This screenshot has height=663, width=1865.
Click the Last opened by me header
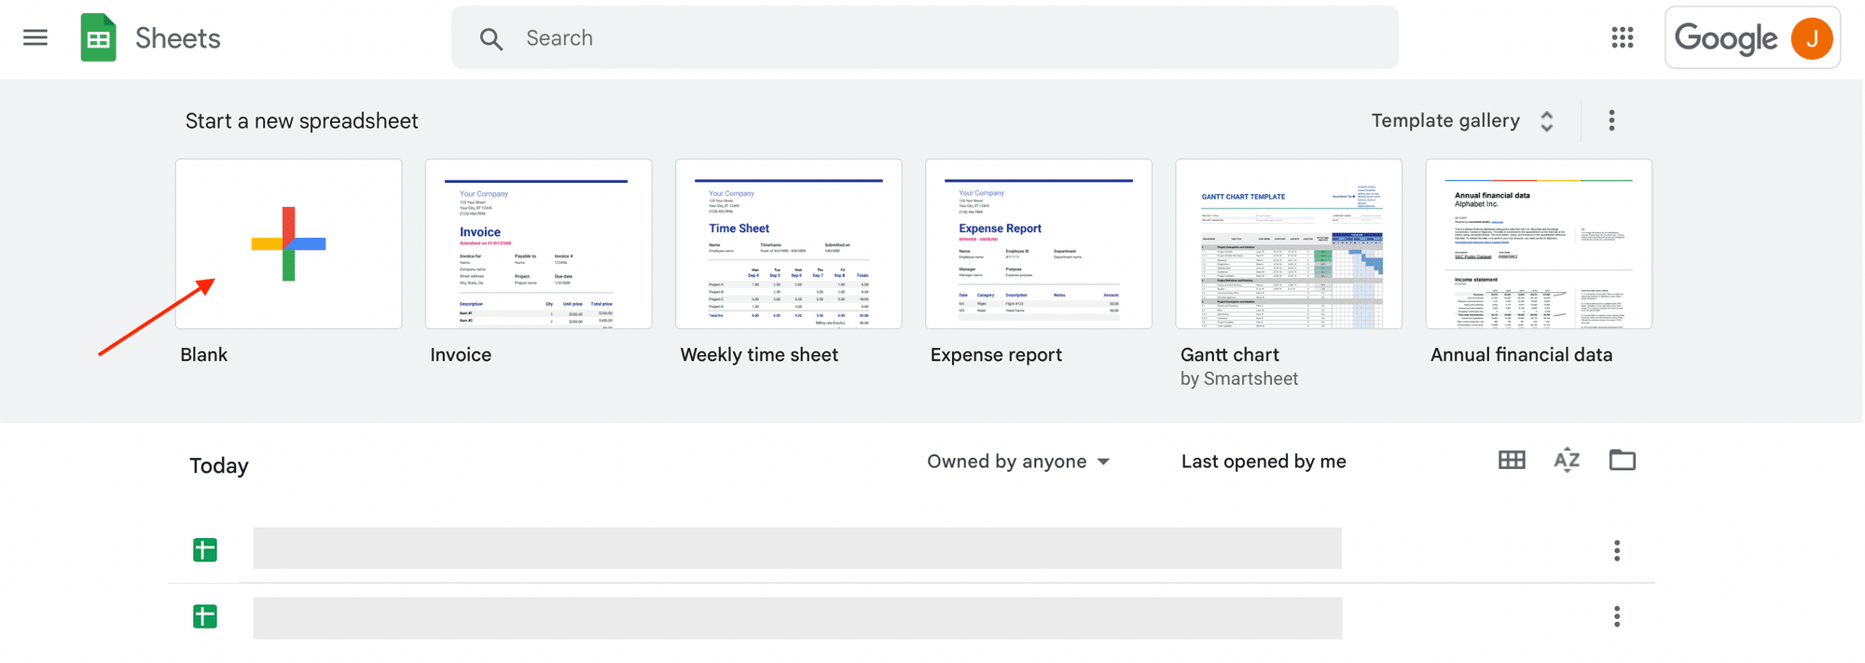coord(1264,462)
